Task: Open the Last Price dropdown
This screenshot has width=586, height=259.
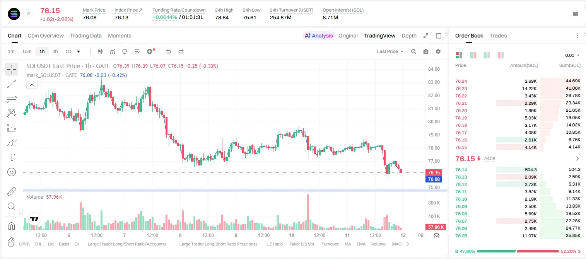Action: pos(390,51)
